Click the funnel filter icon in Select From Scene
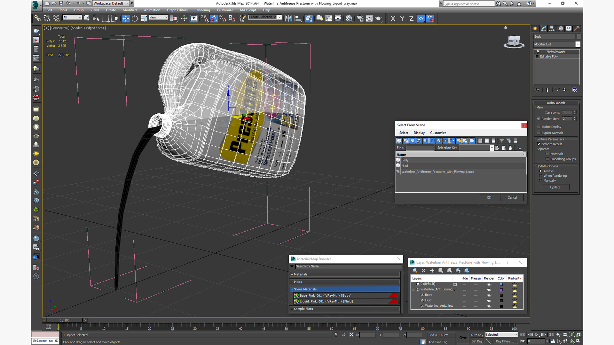614x345 pixels. point(502,141)
